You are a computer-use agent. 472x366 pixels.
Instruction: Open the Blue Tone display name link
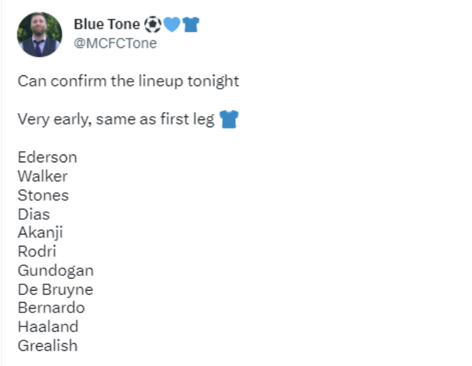(107, 25)
